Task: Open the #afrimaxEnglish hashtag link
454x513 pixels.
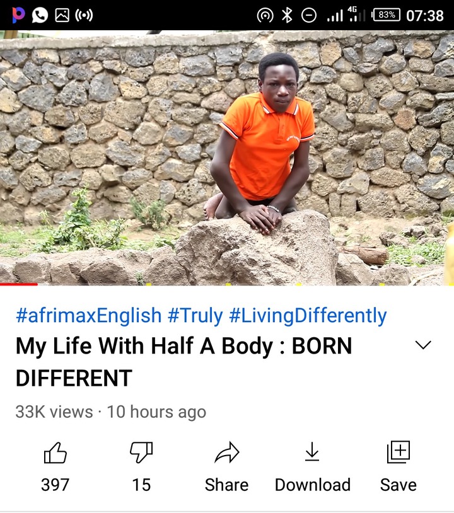Action: tap(89, 315)
